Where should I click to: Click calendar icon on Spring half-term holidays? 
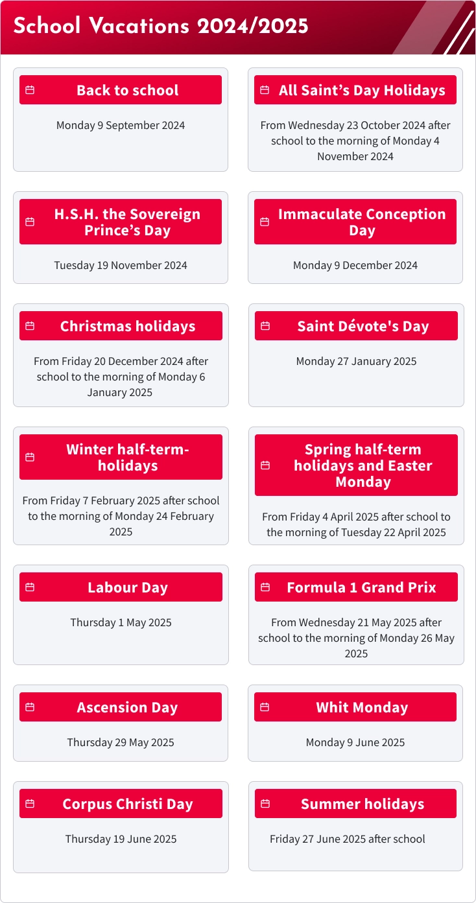(265, 465)
